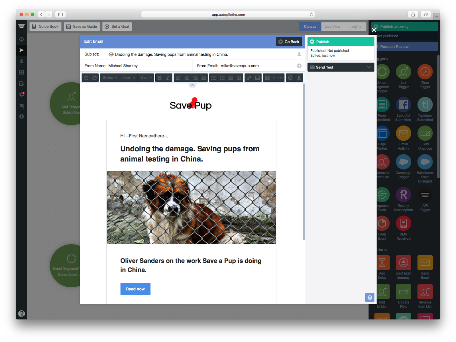This screenshot has width=456, height=342.
Task: Open the Size dropdown
Action: tap(146, 78)
